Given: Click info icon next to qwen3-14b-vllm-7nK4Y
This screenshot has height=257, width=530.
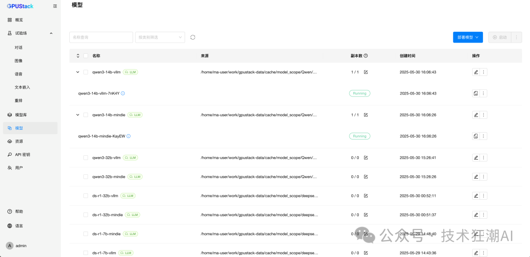Looking at the screenshot, I should pos(123,93).
